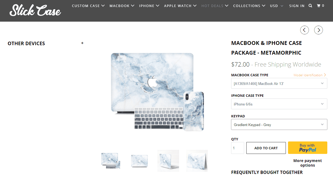Open the Collections menu
Viewport: 333px width, 175px height.
click(249, 6)
